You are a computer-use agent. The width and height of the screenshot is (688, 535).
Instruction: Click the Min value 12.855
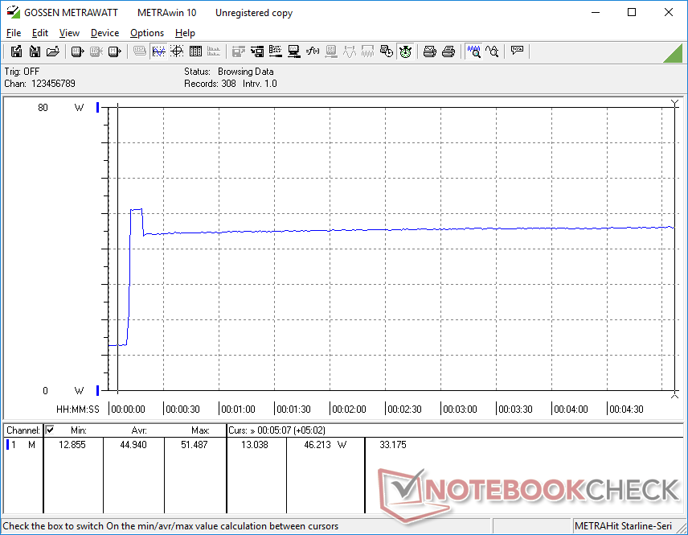[x=72, y=445]
